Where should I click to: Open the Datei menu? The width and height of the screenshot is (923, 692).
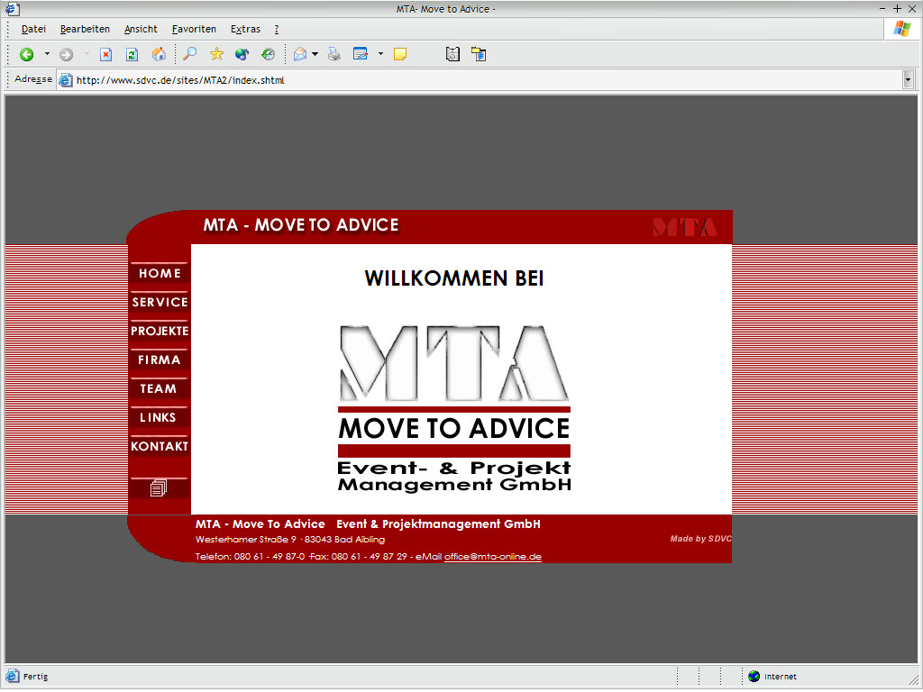pos(33,29)
